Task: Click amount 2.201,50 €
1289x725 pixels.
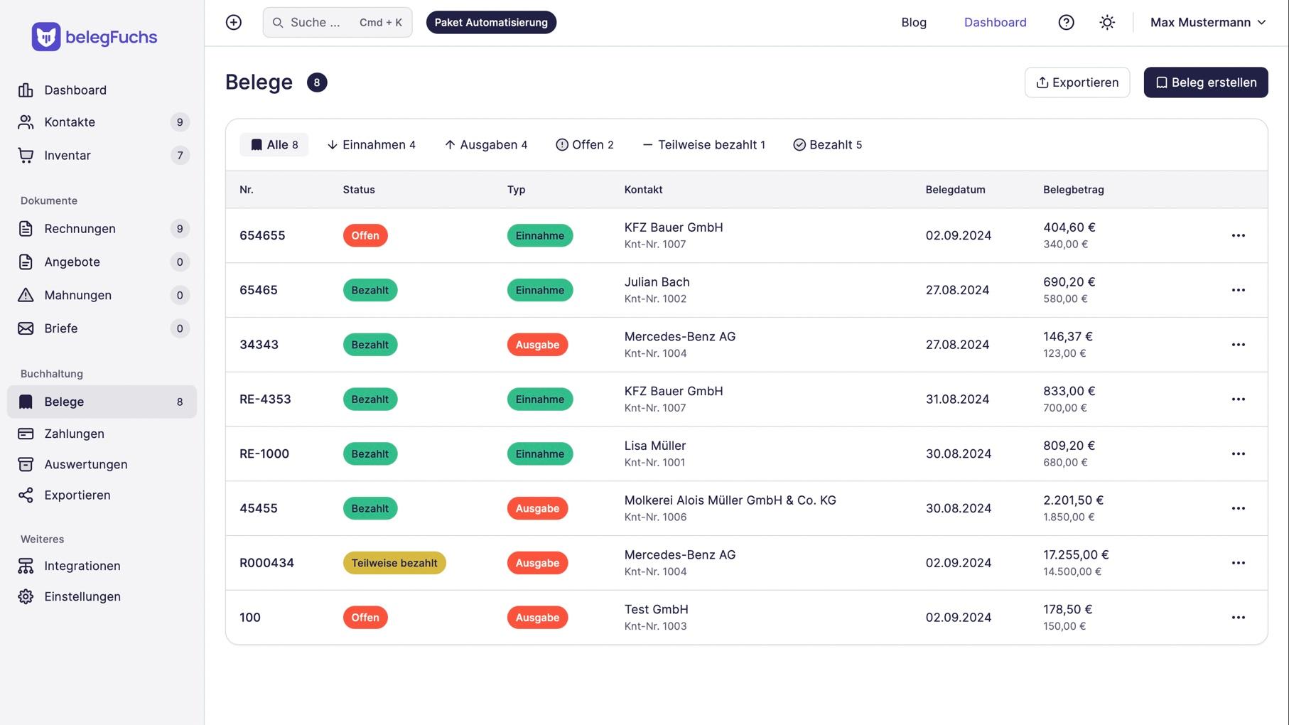Action: pyautogui.click(x=1073, y=500)
